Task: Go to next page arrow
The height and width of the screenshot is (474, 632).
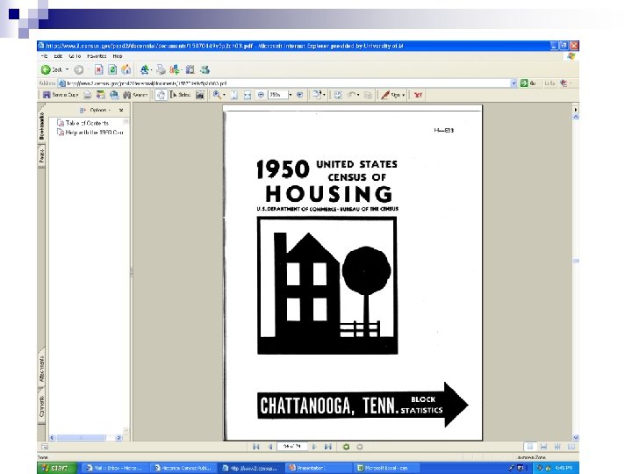Action: pos(314,447)
